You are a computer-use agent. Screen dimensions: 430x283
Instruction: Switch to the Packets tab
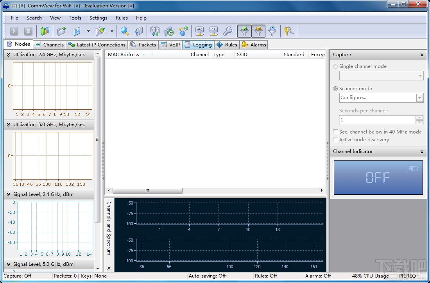point(143,44)
